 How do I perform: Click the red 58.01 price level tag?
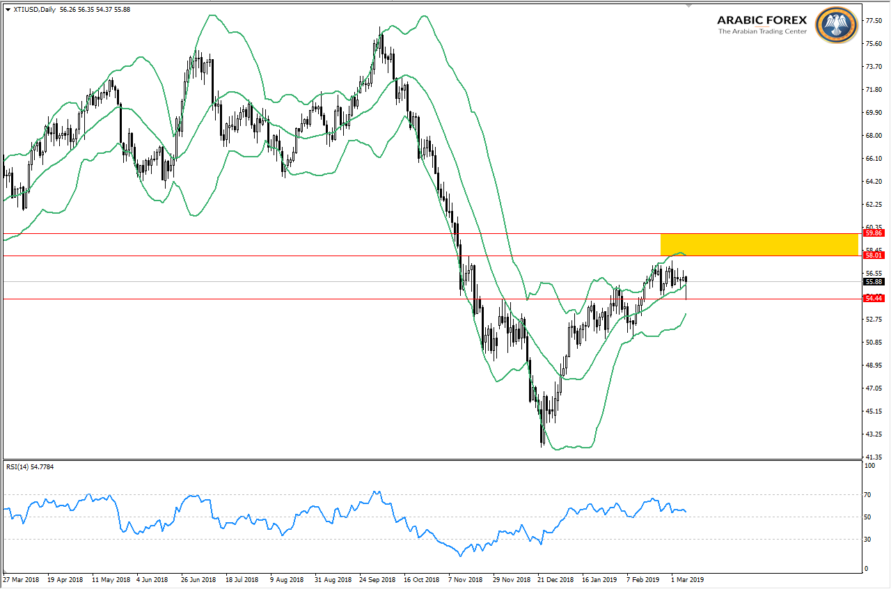click(874, 256)
